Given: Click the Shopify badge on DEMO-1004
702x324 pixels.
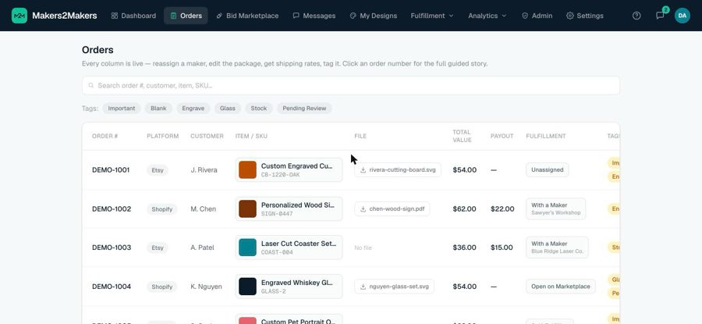Looking at the screenshot, I should pos(162,287).
